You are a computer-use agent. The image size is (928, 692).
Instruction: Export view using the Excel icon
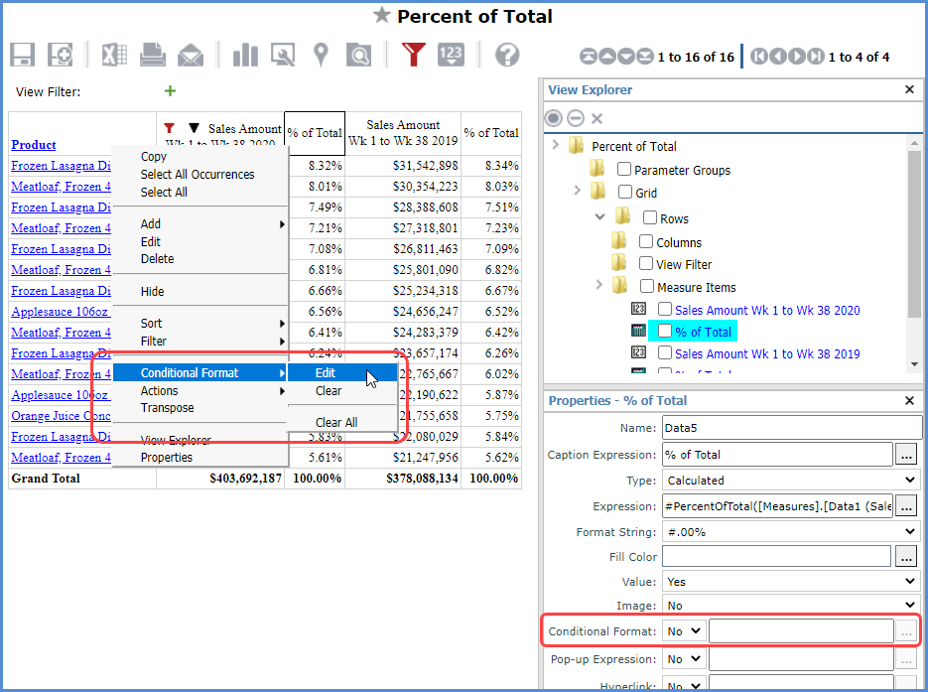click(x=114, y=56)
